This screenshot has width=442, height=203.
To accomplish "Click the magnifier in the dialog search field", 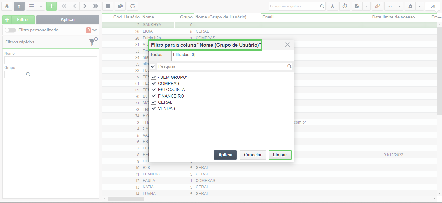I will 289,66.
